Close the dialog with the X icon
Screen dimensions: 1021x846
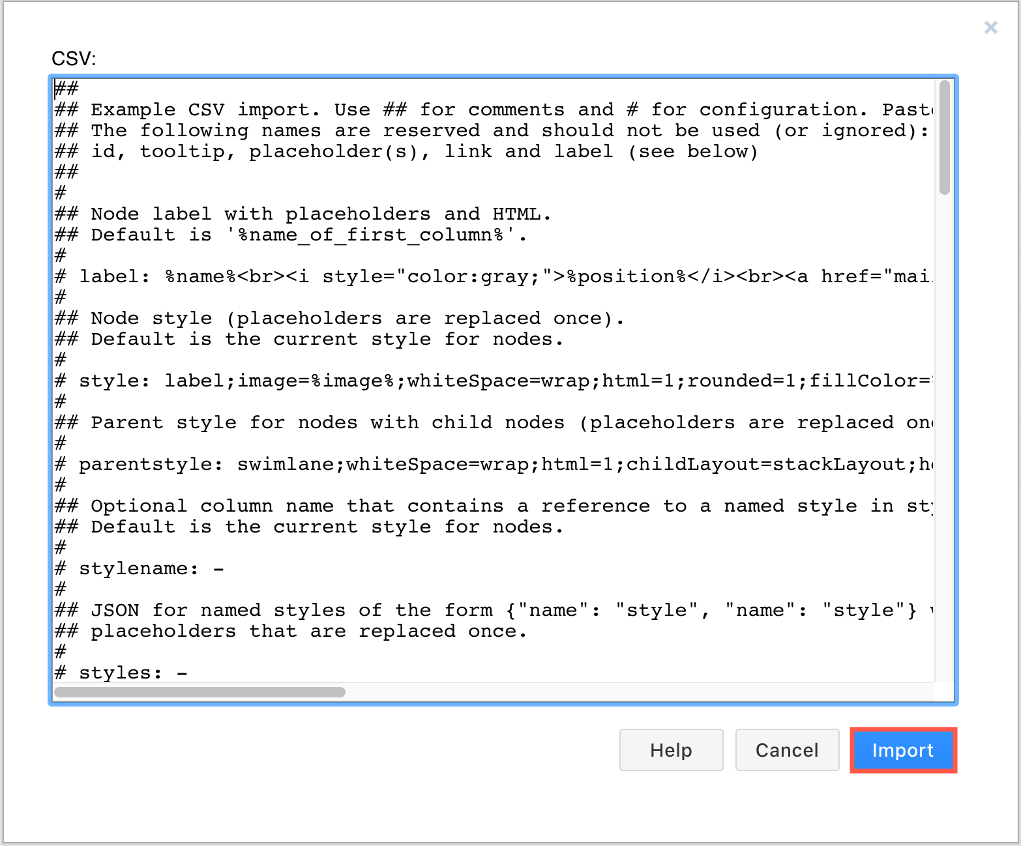[991, 27]
